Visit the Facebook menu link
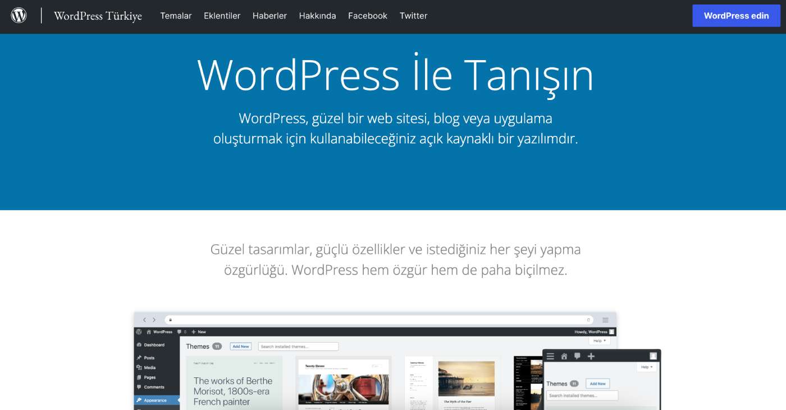The height and width of the screenshot is (410, 786). (x=368, y=16)
